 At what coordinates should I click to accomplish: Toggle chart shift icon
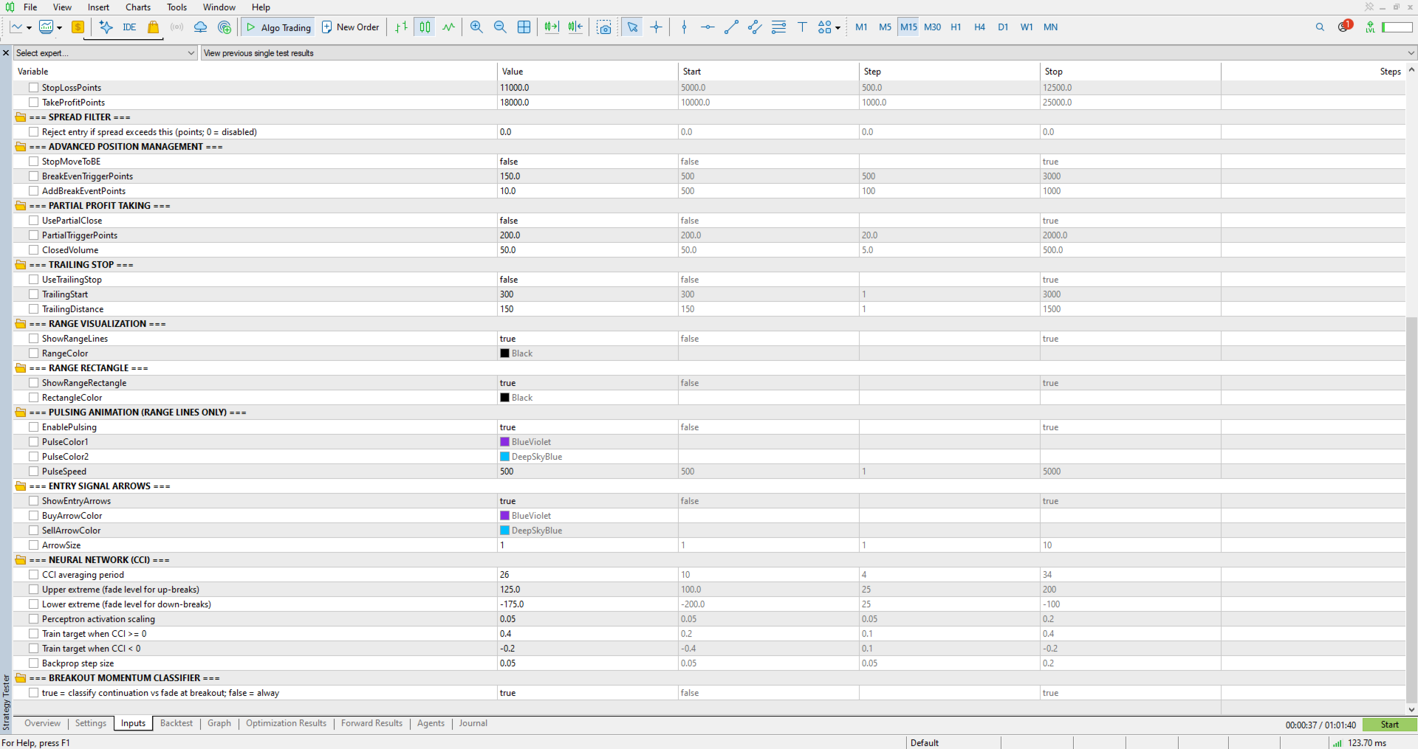click(x=575, y=27)
